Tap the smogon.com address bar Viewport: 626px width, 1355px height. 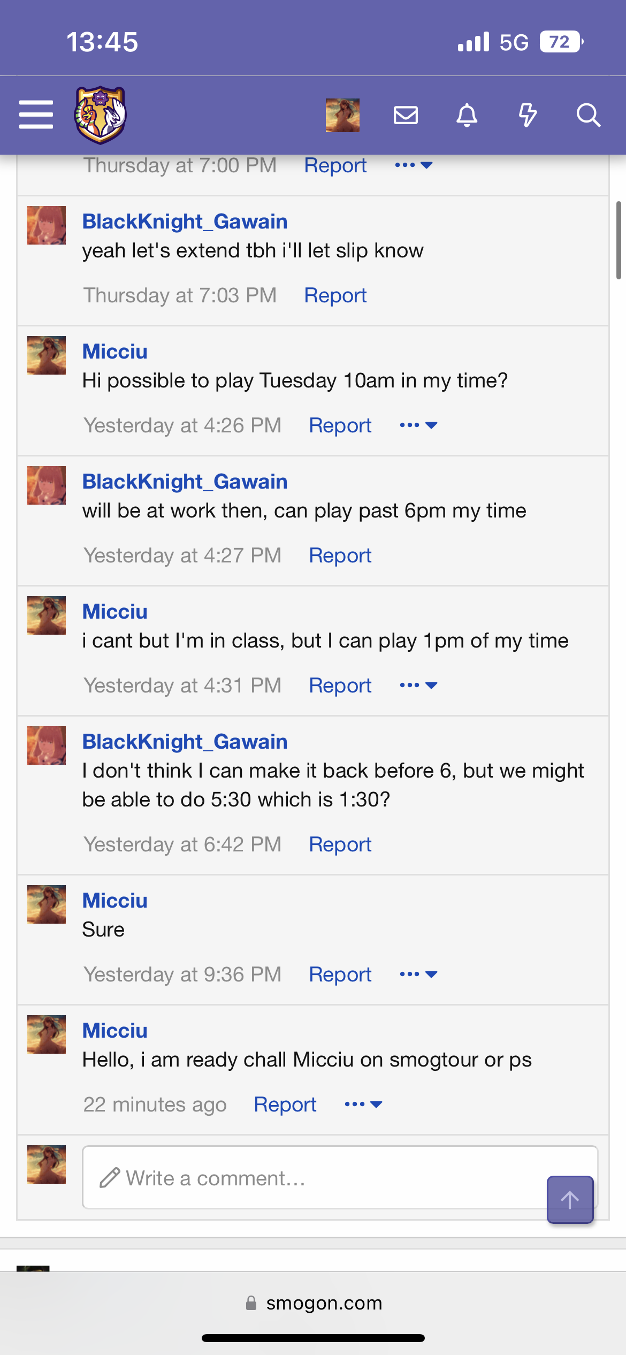click(313, 1303)
